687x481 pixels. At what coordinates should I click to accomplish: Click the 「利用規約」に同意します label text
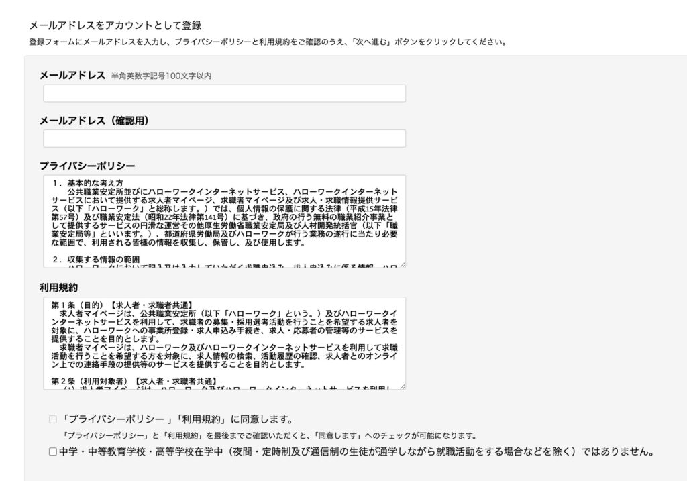click(177, 420)
